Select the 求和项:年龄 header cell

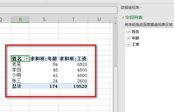(x=44, y=59)
